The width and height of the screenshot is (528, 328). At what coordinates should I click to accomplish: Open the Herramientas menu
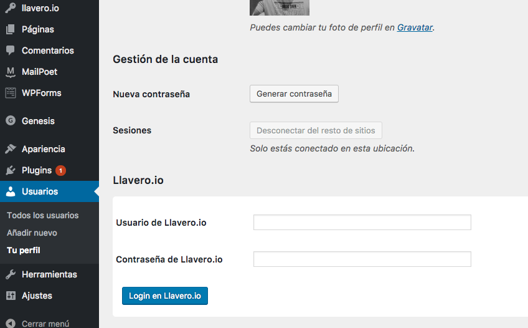[50, 274]
